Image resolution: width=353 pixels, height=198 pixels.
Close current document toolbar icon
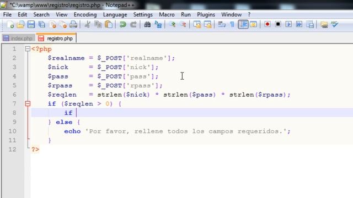[53, 24]
